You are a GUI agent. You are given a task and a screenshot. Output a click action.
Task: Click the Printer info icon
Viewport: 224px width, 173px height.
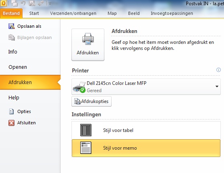[218, 70]
